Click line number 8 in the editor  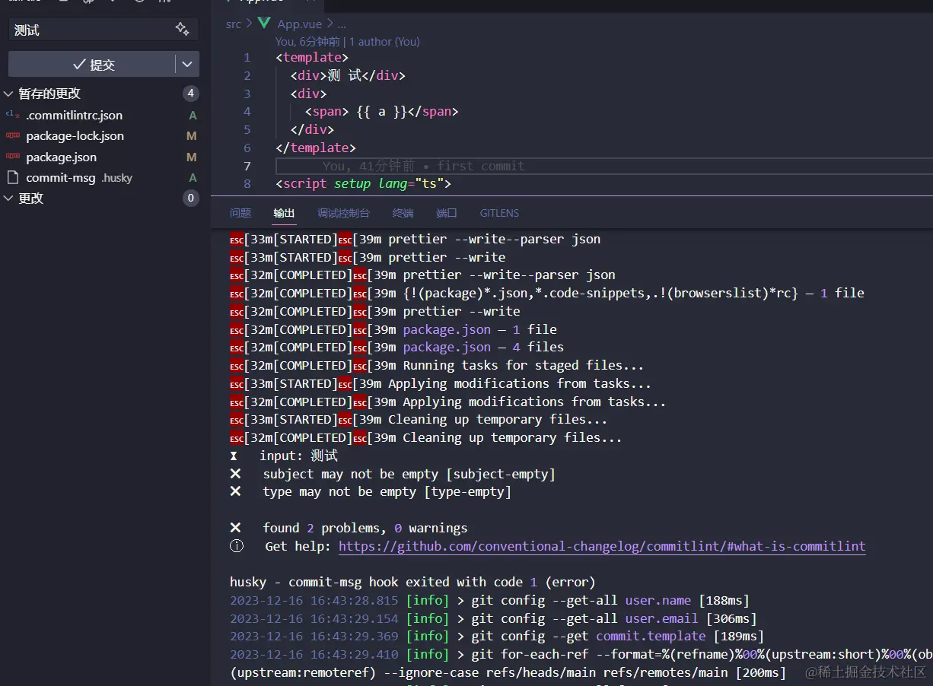point(247,184)
